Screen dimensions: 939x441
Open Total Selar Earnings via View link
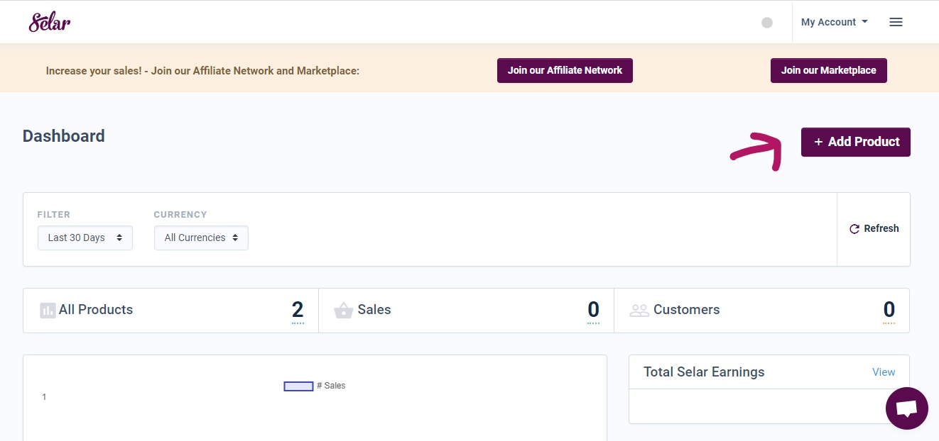tap(884, 372)
